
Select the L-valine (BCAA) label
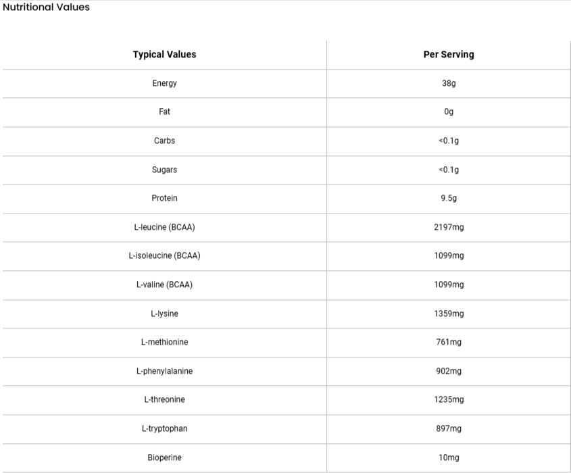click(x=164, y=284)
